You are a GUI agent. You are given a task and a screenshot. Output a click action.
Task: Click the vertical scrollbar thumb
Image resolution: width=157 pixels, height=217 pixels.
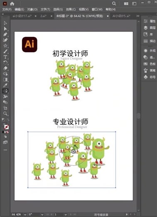(x=139, y=116)
